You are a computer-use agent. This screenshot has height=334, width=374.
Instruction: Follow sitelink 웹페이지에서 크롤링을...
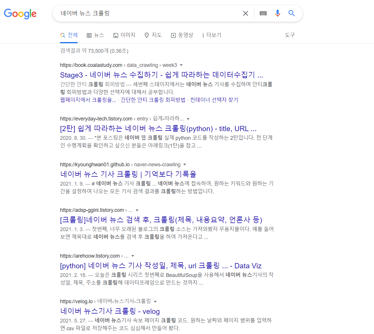click(x=88, y=100)
